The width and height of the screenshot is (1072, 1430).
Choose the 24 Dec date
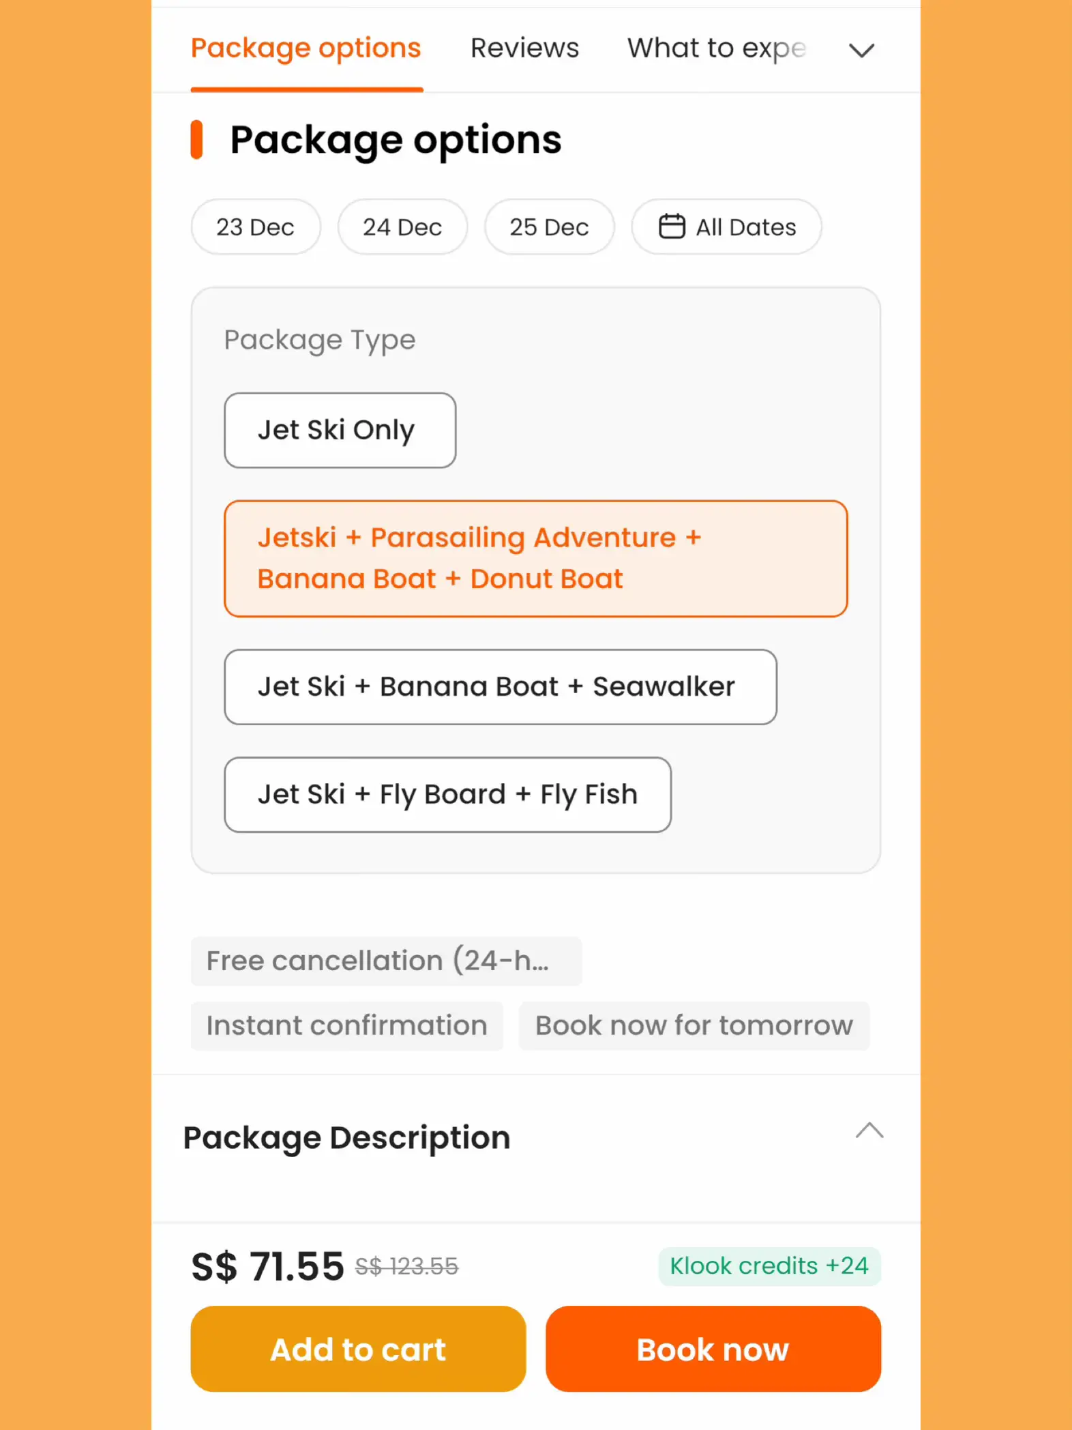402,227
